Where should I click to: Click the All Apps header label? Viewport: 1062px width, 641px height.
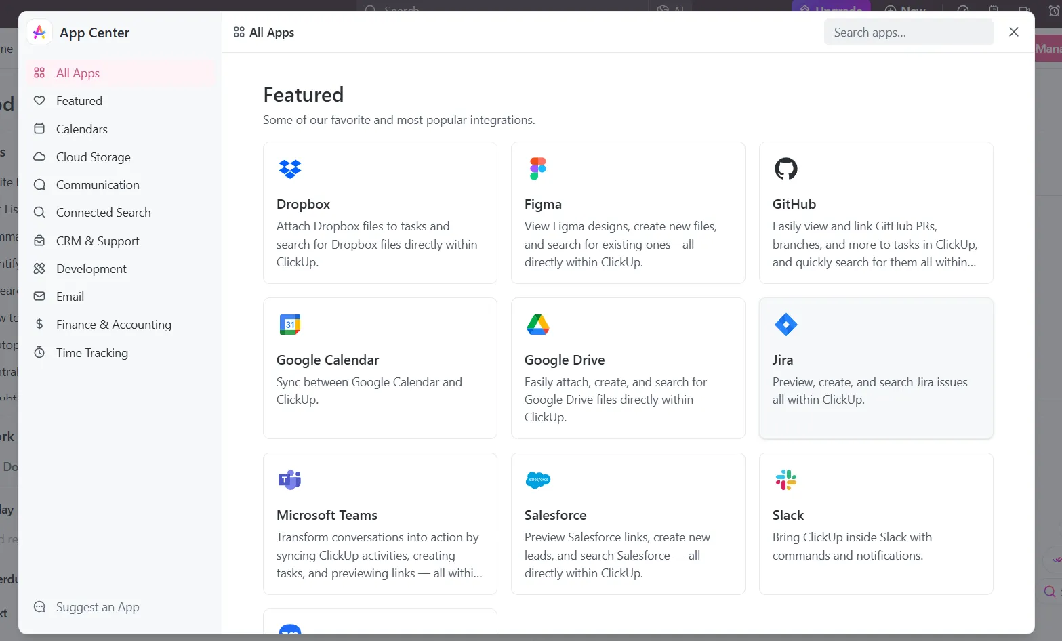coord(272,32)
